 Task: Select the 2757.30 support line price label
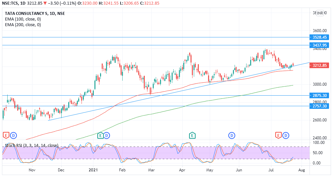pyautogui.click(x=319, y=106)
